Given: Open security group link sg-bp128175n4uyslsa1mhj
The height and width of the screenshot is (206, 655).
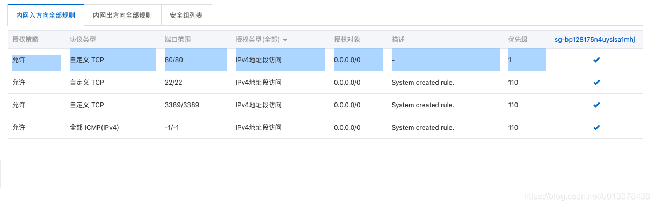Looking at the screenshot, I should (594, 40).
